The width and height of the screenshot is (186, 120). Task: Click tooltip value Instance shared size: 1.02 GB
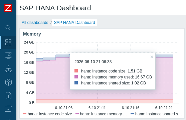click(114, 83)
